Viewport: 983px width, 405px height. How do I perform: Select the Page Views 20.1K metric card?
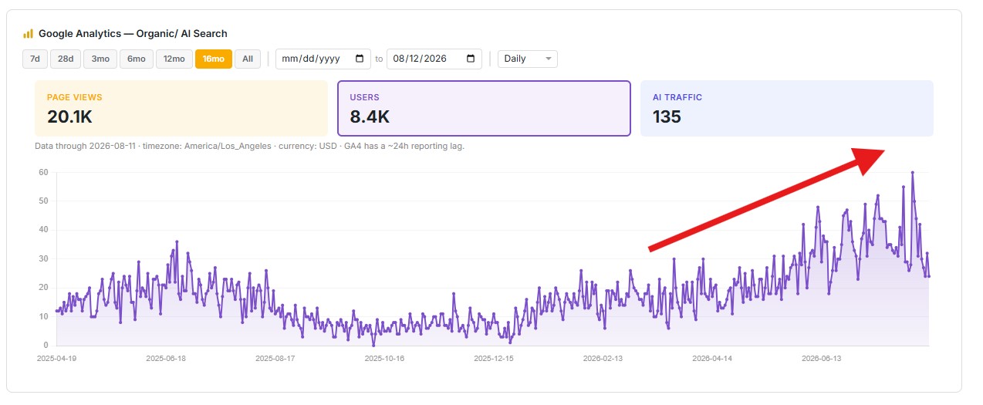point(181,109)
